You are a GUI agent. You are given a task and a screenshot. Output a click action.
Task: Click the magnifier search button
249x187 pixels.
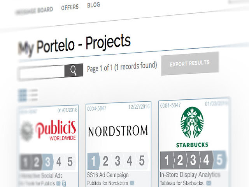click(74, 70)
